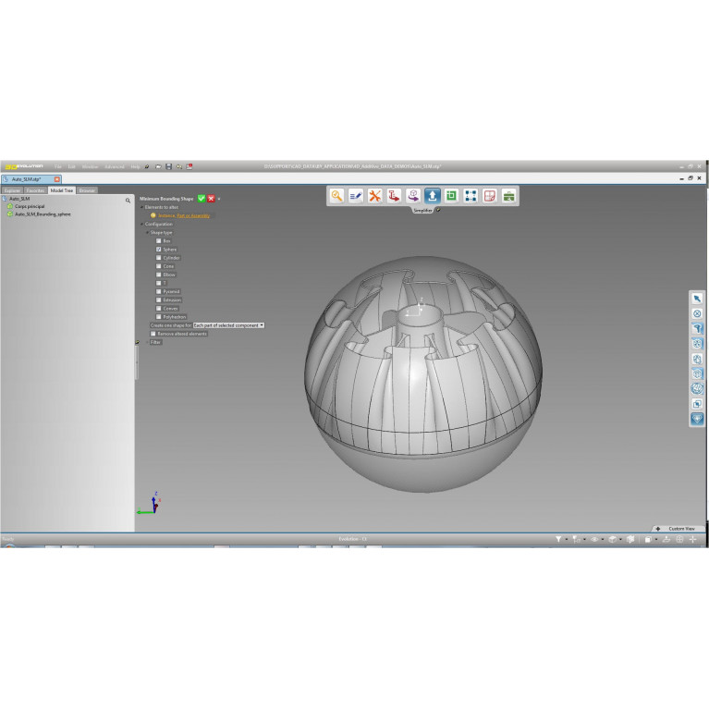Image resolution: width=709 pixels, height=709 pixels.
Task: Open the File menu
Action: (58, 166)
